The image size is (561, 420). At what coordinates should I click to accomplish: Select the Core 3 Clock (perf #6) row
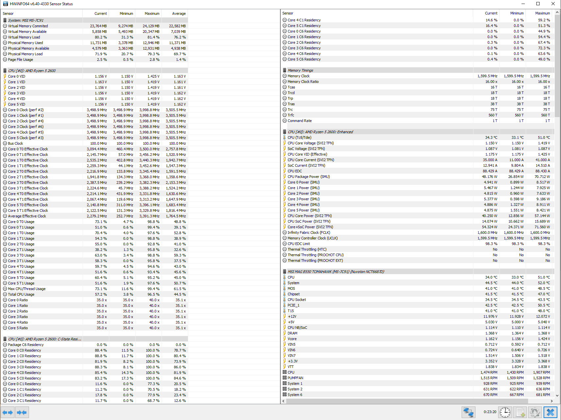(x=94, y=127)
